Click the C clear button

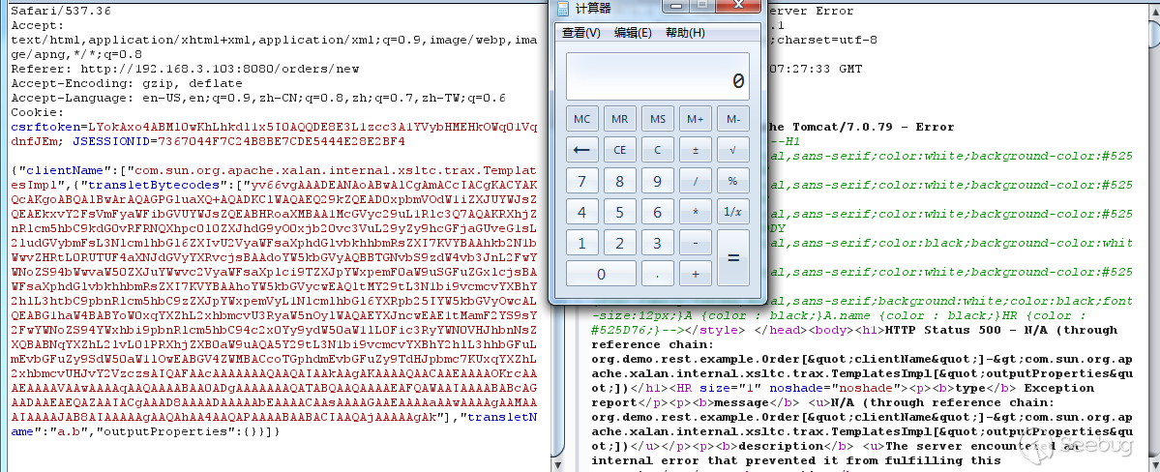pos(658,150)
